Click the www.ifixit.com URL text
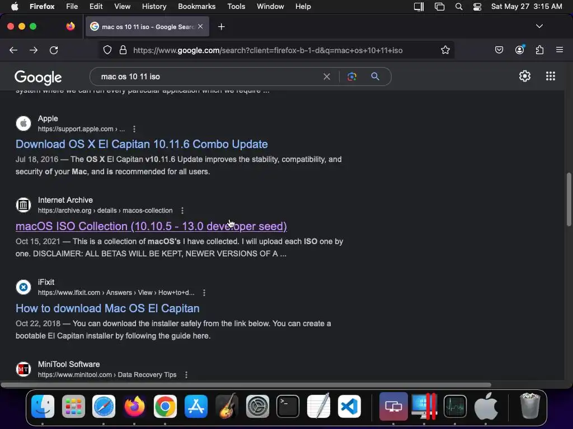The height and width of the screenshot is (429, 573). 116,293
